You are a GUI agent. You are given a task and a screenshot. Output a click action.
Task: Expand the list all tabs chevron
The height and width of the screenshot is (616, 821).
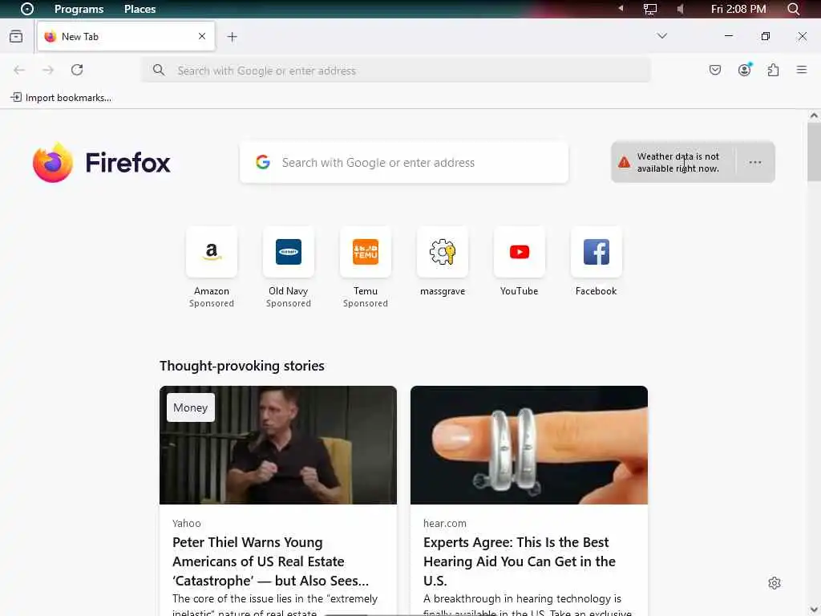[x=661, y=36]
